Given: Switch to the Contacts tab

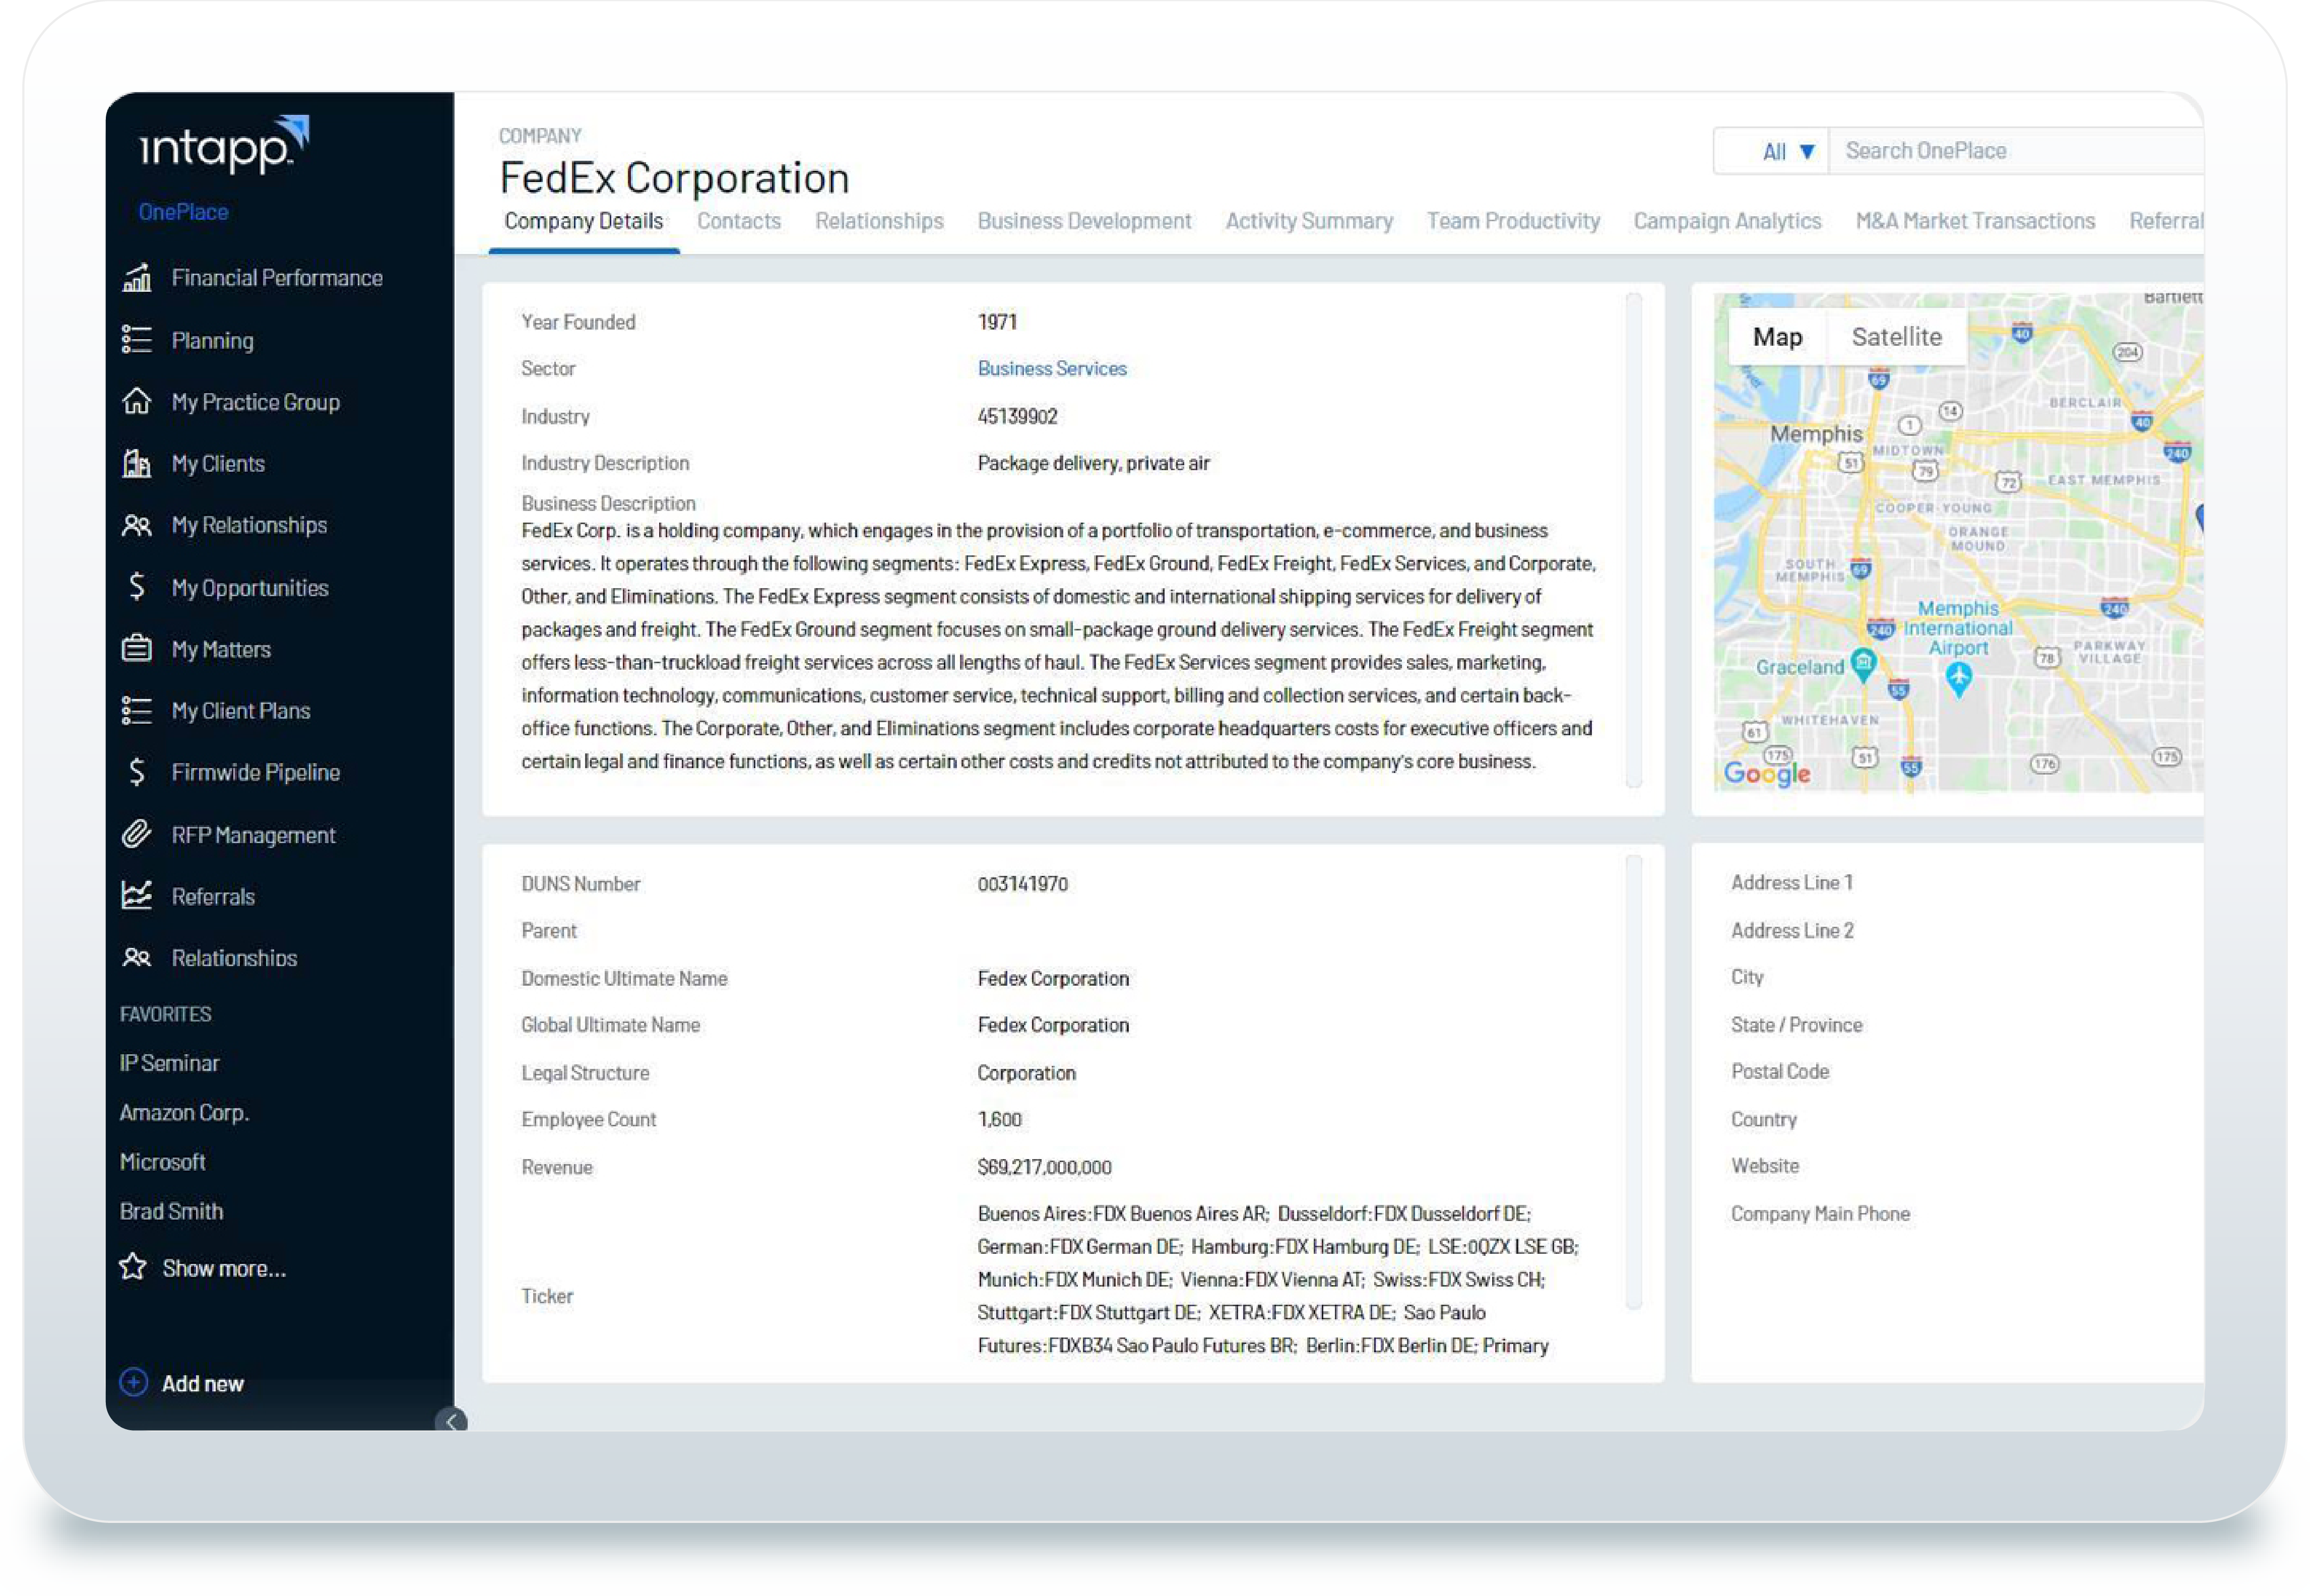Looking at the screenshot, I should point(739,221).
